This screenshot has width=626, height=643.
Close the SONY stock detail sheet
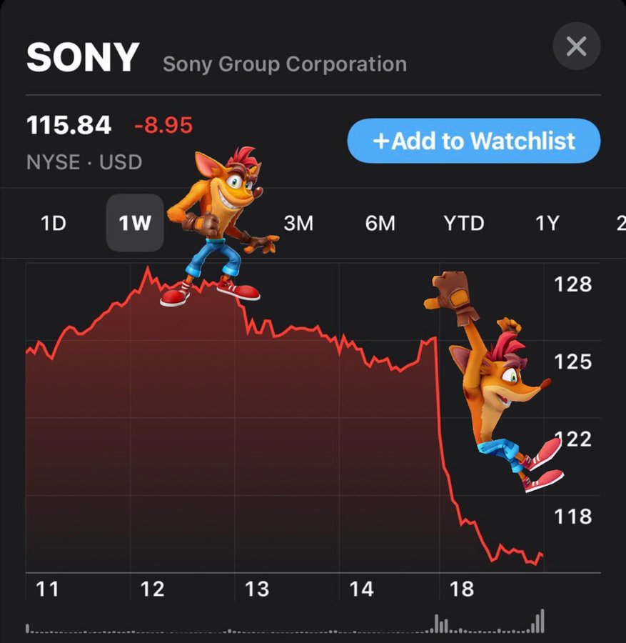577,46
